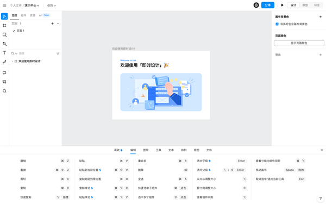The image size is (326, 204).
Task: Click the celebration emoji in welcome frame
Action: pos(166,65)
